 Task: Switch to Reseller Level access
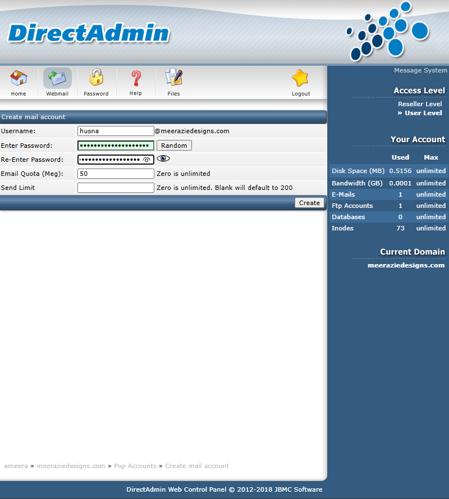(420, 104)
